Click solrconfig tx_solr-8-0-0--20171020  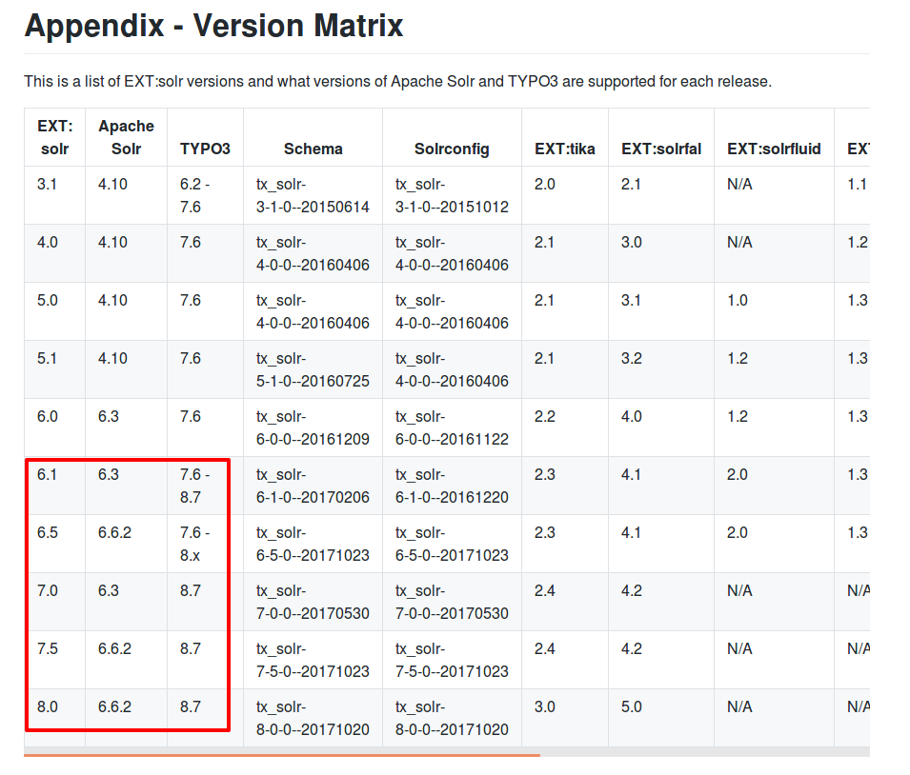tap(452, 718)
